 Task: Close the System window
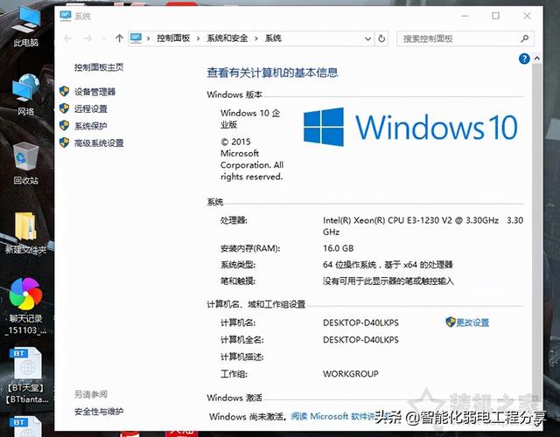(527, 16)
